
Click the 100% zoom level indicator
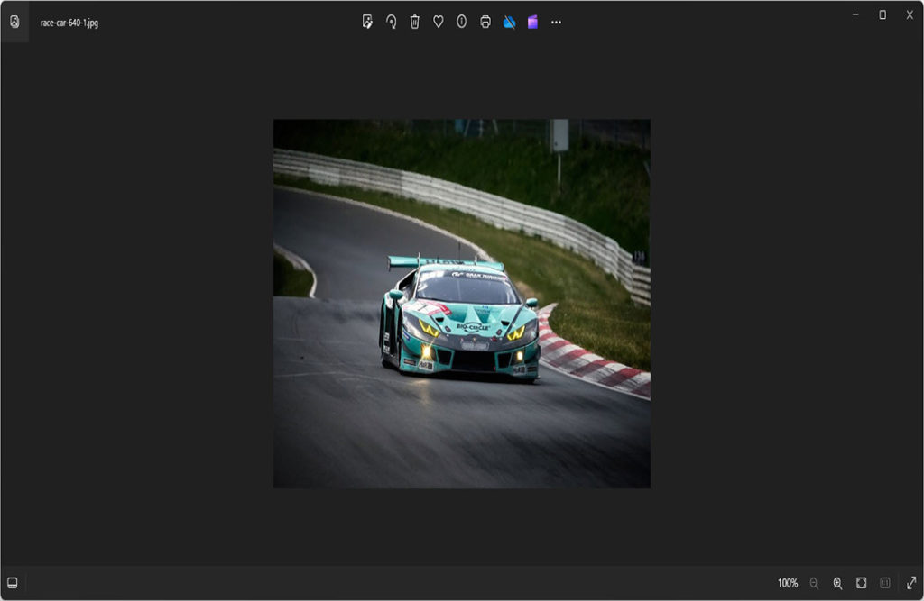pyautogui.click(x=788, y=583)
